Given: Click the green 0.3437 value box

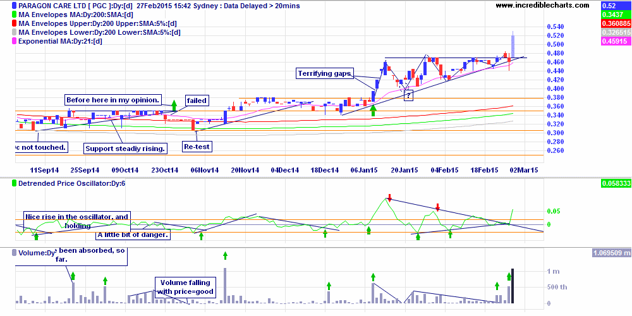Looking at the screenshot, I should tap(616, 15).
